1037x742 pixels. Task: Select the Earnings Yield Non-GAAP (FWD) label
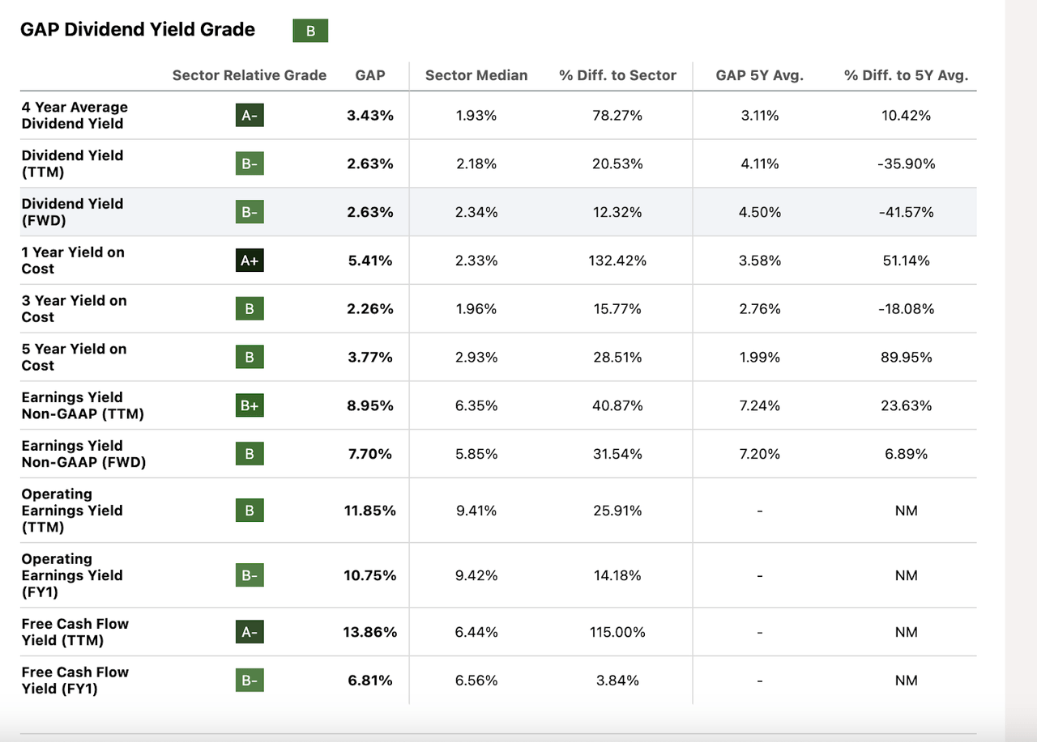(83, 454)
